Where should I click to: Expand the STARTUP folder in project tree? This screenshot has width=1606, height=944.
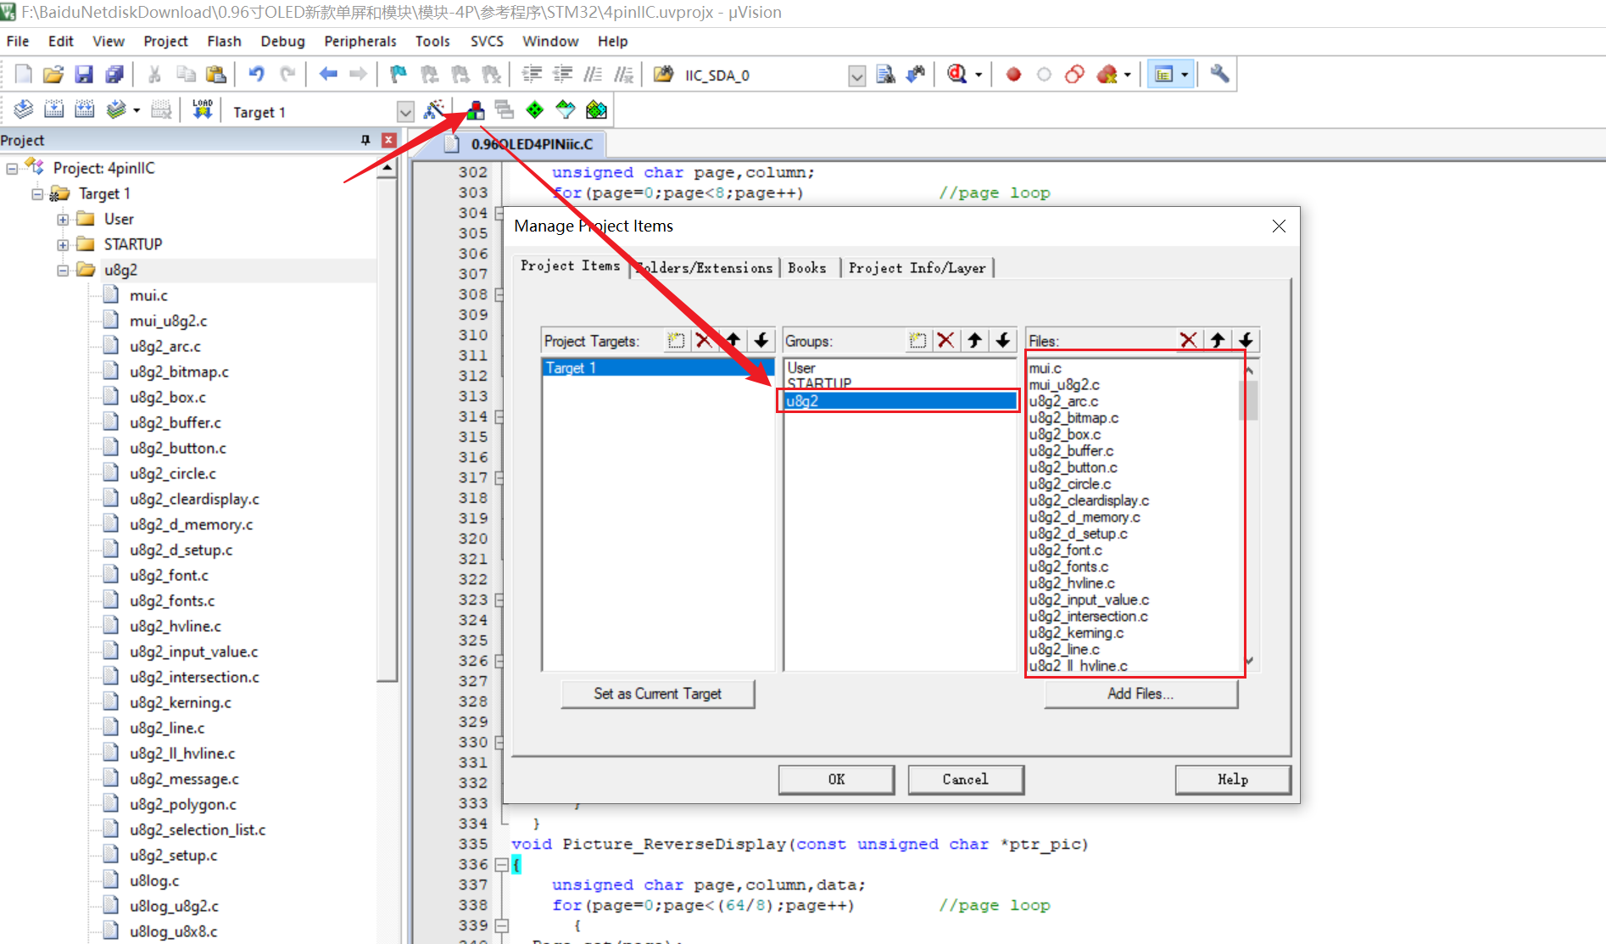[x=63, y=245]
